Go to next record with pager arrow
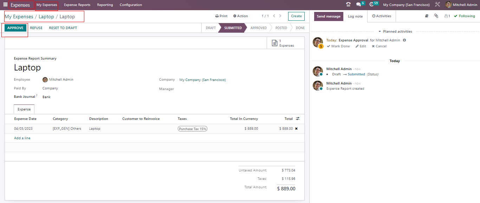This screenshot has width=480, height=203. [x=280, y=16]
